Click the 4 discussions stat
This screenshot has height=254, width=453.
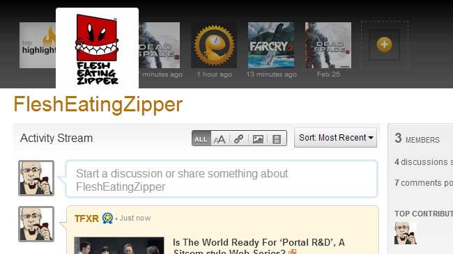424,162
